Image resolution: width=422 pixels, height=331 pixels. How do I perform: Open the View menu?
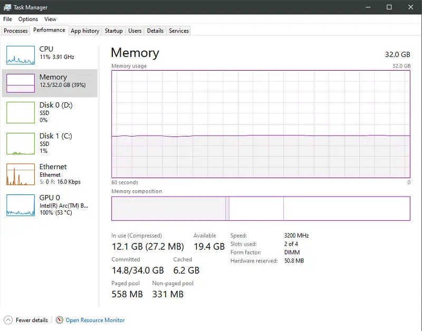[x=50, y=19]
